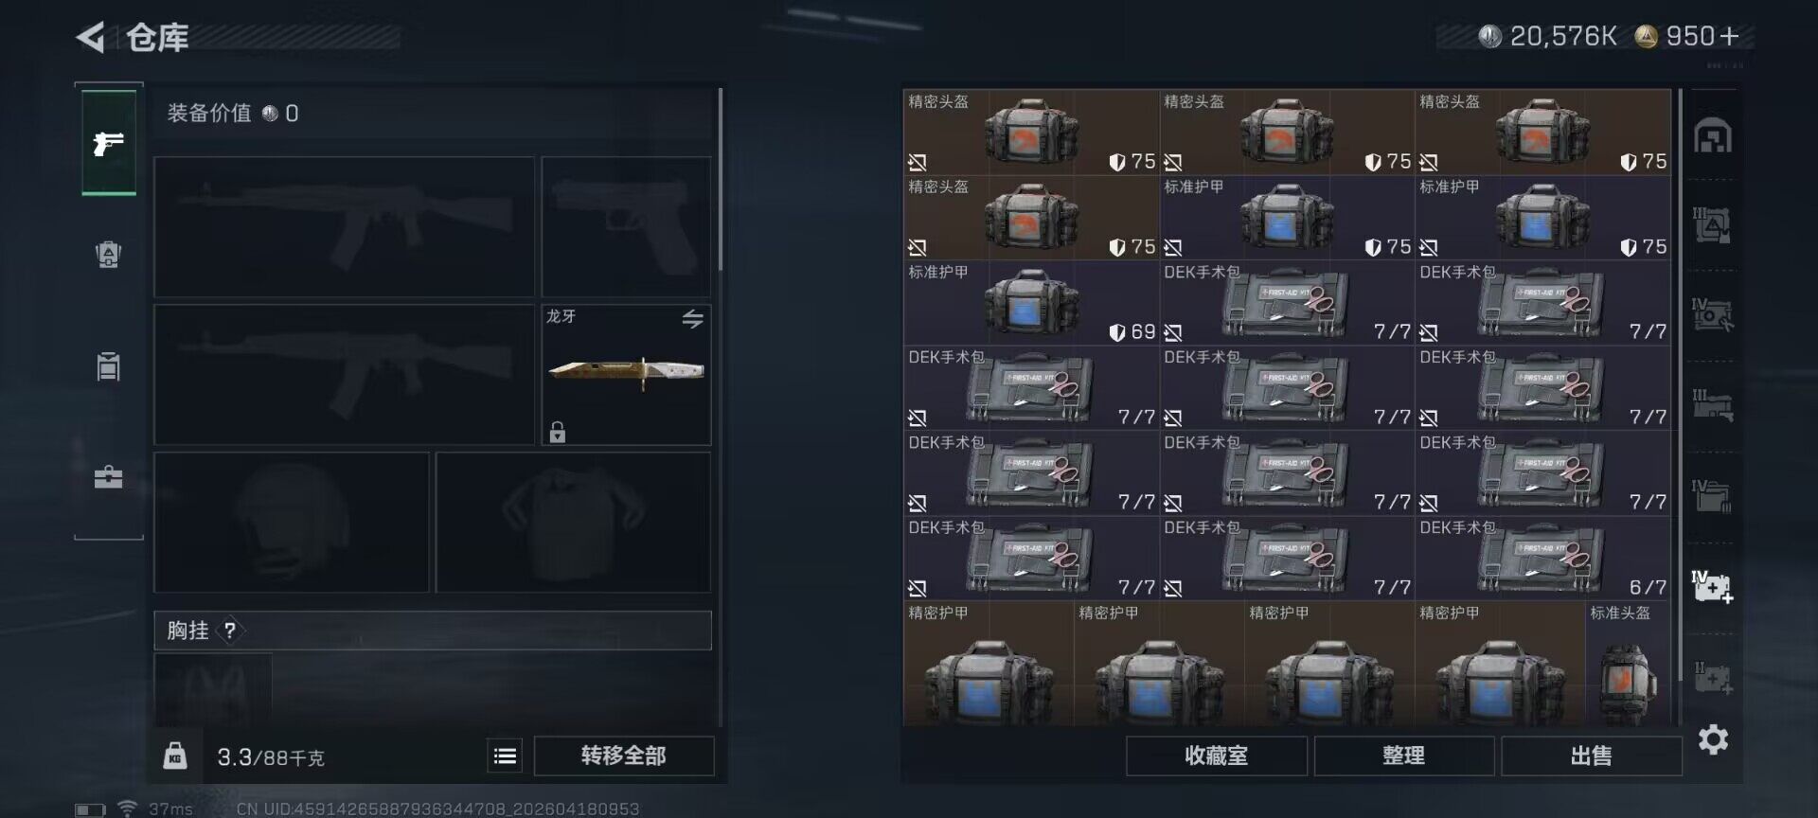Select the DEK手术包 showing 6/7 uses
The width and height of the screenshot is (1818, 818).
pos(1542,559)
